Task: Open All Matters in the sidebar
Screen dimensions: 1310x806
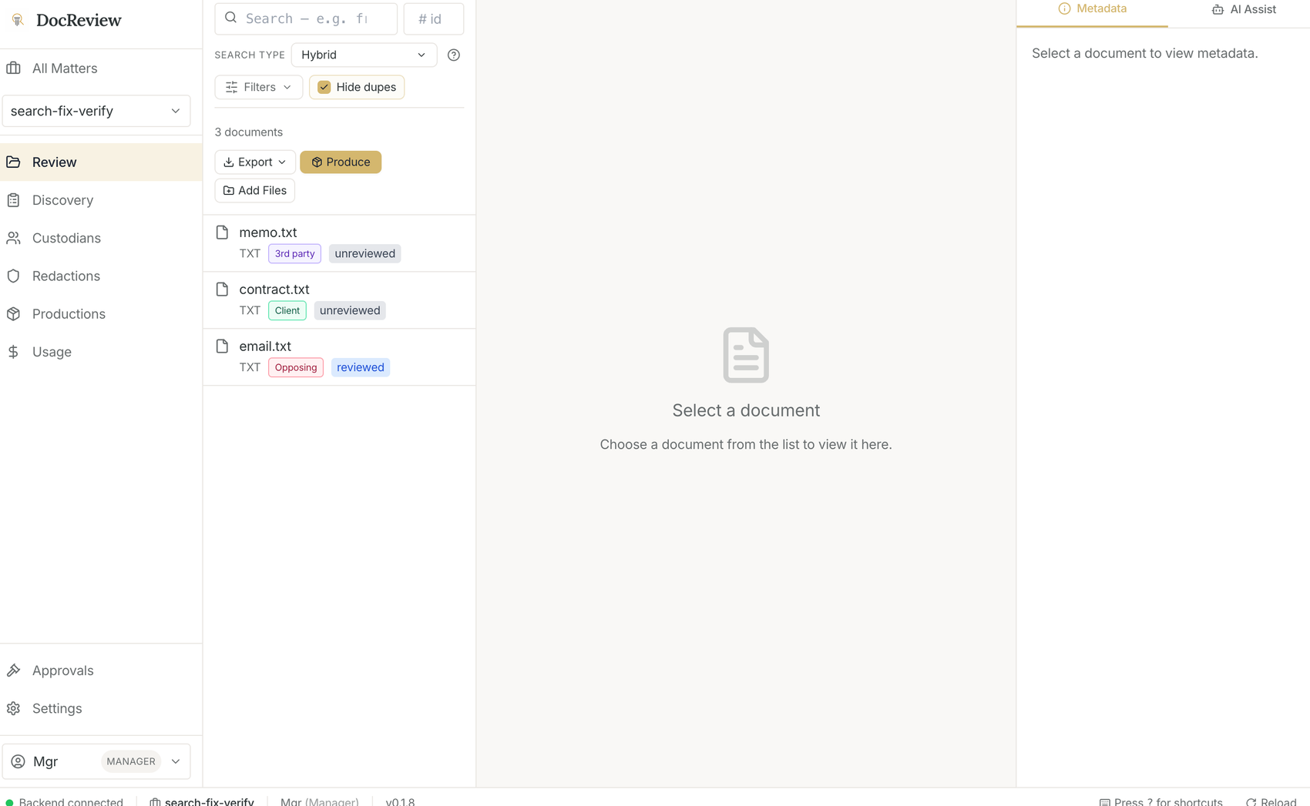Action: point(101,69)
